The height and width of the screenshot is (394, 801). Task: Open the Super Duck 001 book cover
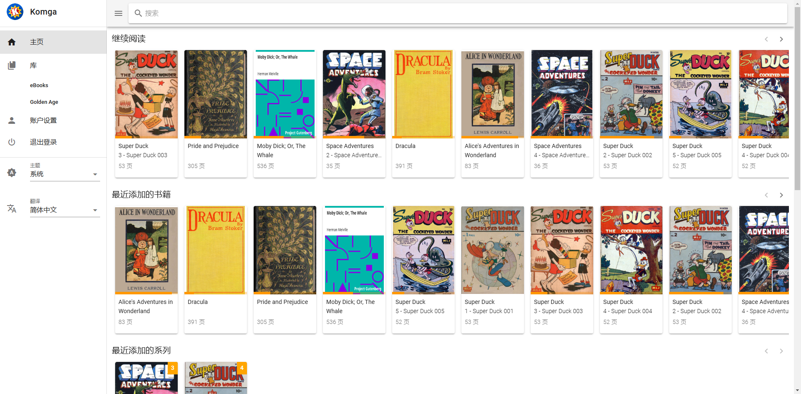point(493,250)
